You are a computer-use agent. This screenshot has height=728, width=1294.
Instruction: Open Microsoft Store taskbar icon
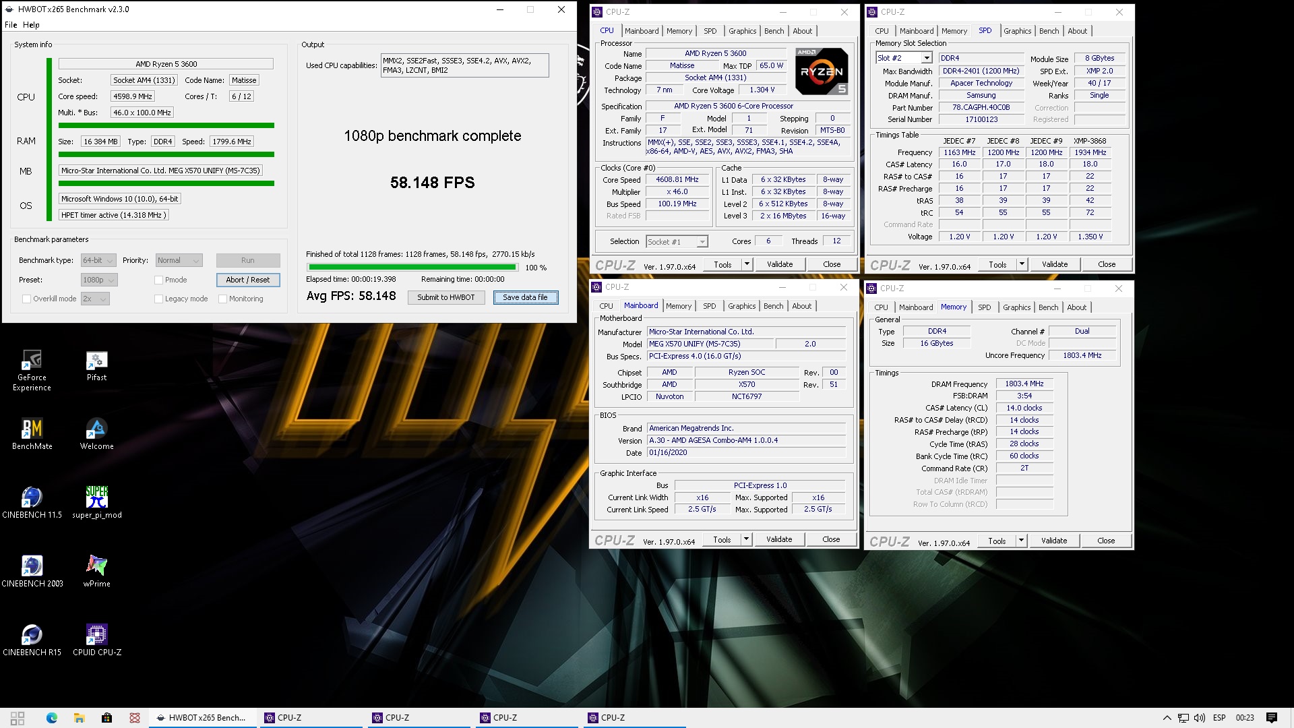click(x=106, y=718)
